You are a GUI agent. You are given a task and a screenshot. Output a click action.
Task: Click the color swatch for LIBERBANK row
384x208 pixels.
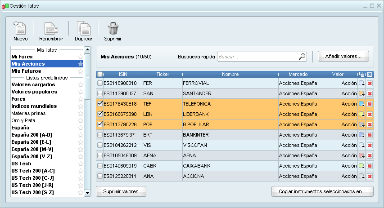[361, 114]
